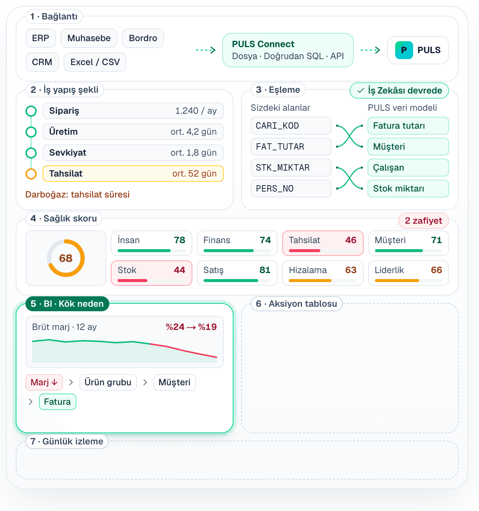The image size is (479, 511).
Task: Click the PERS_NO field box
Action: click(291, 189)
